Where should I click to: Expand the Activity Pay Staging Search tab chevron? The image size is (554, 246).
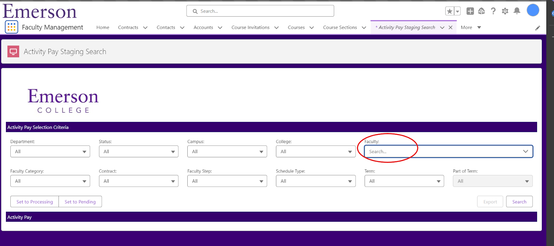[x=442, y=28]
